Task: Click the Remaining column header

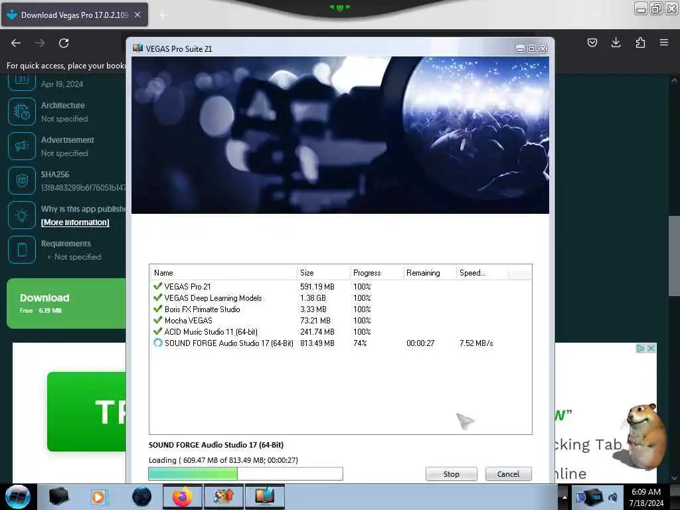Action: [430, 272]
